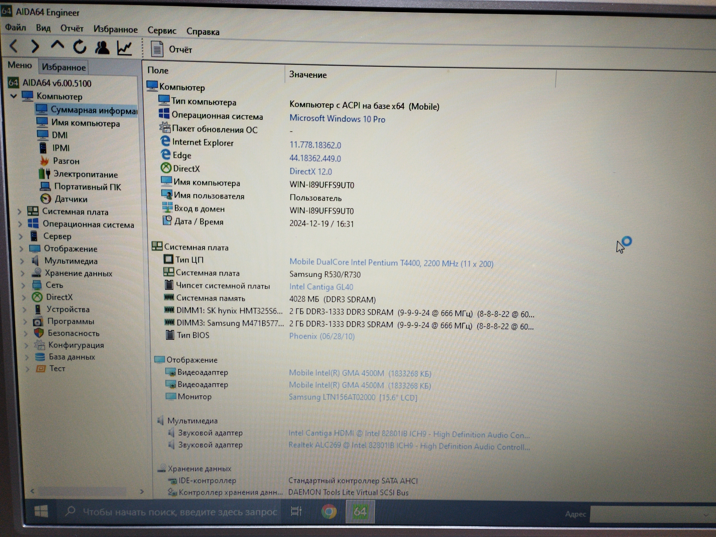Open the Microsoft Windows 10 Pro link

tap(337, 119)
